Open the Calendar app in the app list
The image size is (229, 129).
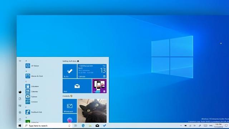[32, 91]
